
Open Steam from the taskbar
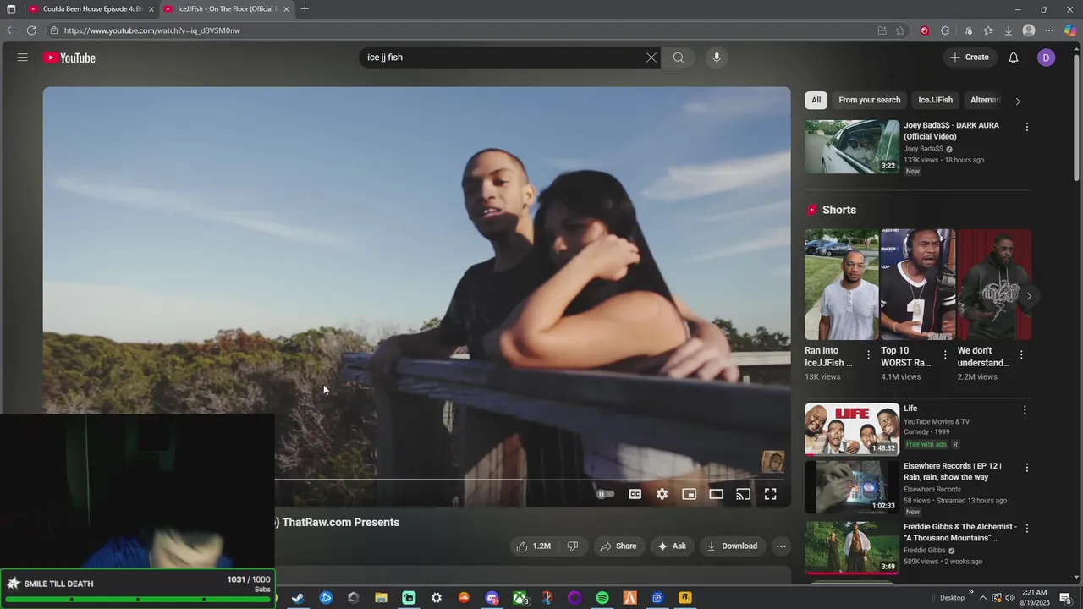298,598
